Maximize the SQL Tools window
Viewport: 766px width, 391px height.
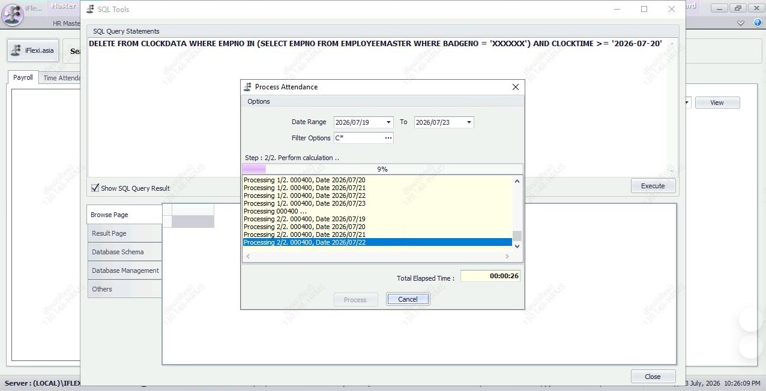644,9
